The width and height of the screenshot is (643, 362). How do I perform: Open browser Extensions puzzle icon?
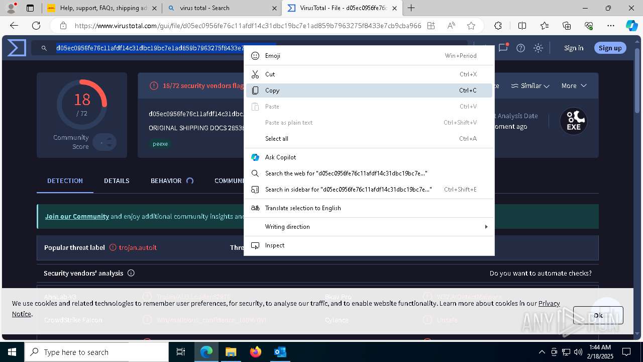(498, 26)
